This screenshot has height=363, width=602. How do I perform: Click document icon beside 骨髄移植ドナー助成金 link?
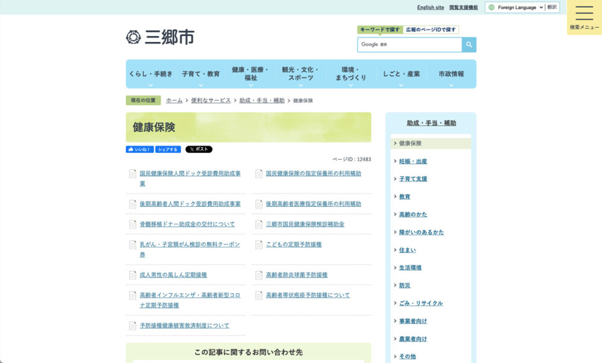[132, 224]
